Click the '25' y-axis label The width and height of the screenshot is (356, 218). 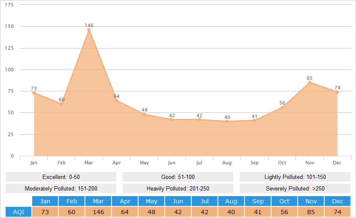(11, 134)
